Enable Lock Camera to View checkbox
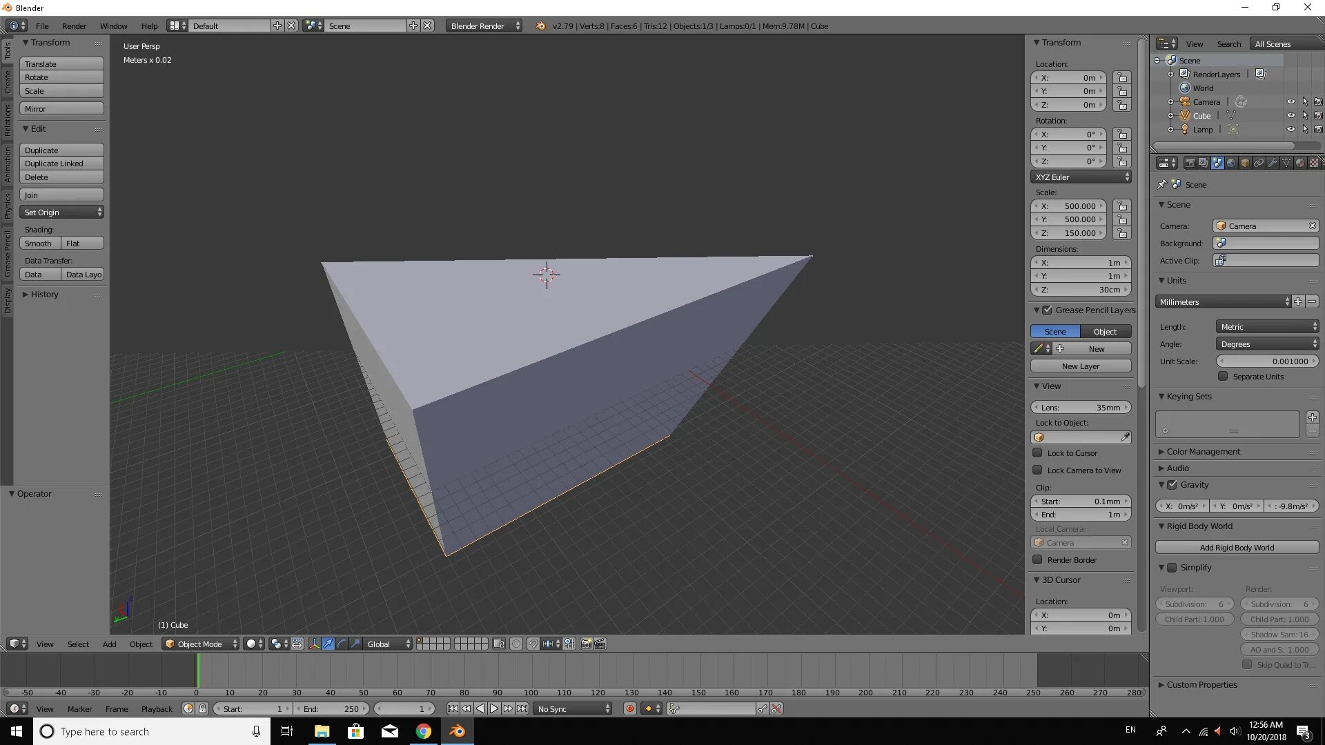 point(1037,470)
